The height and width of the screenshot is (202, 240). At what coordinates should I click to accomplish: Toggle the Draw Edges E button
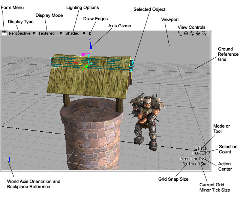(x=90, y=33)
